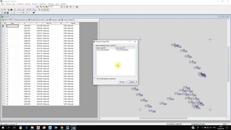Viewport: 231px width, 130px height.
Task: Click the binoculars search icon
Action: pos(11,10)
